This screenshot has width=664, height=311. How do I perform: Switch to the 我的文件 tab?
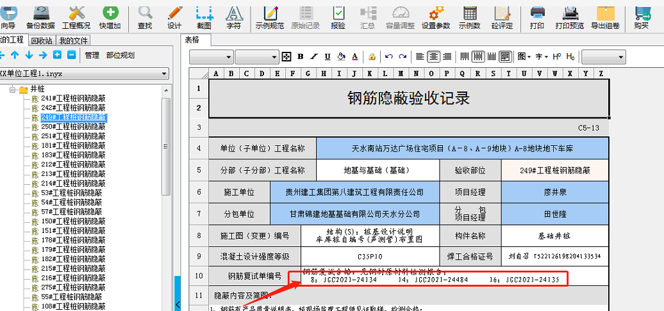coord(74,40)
